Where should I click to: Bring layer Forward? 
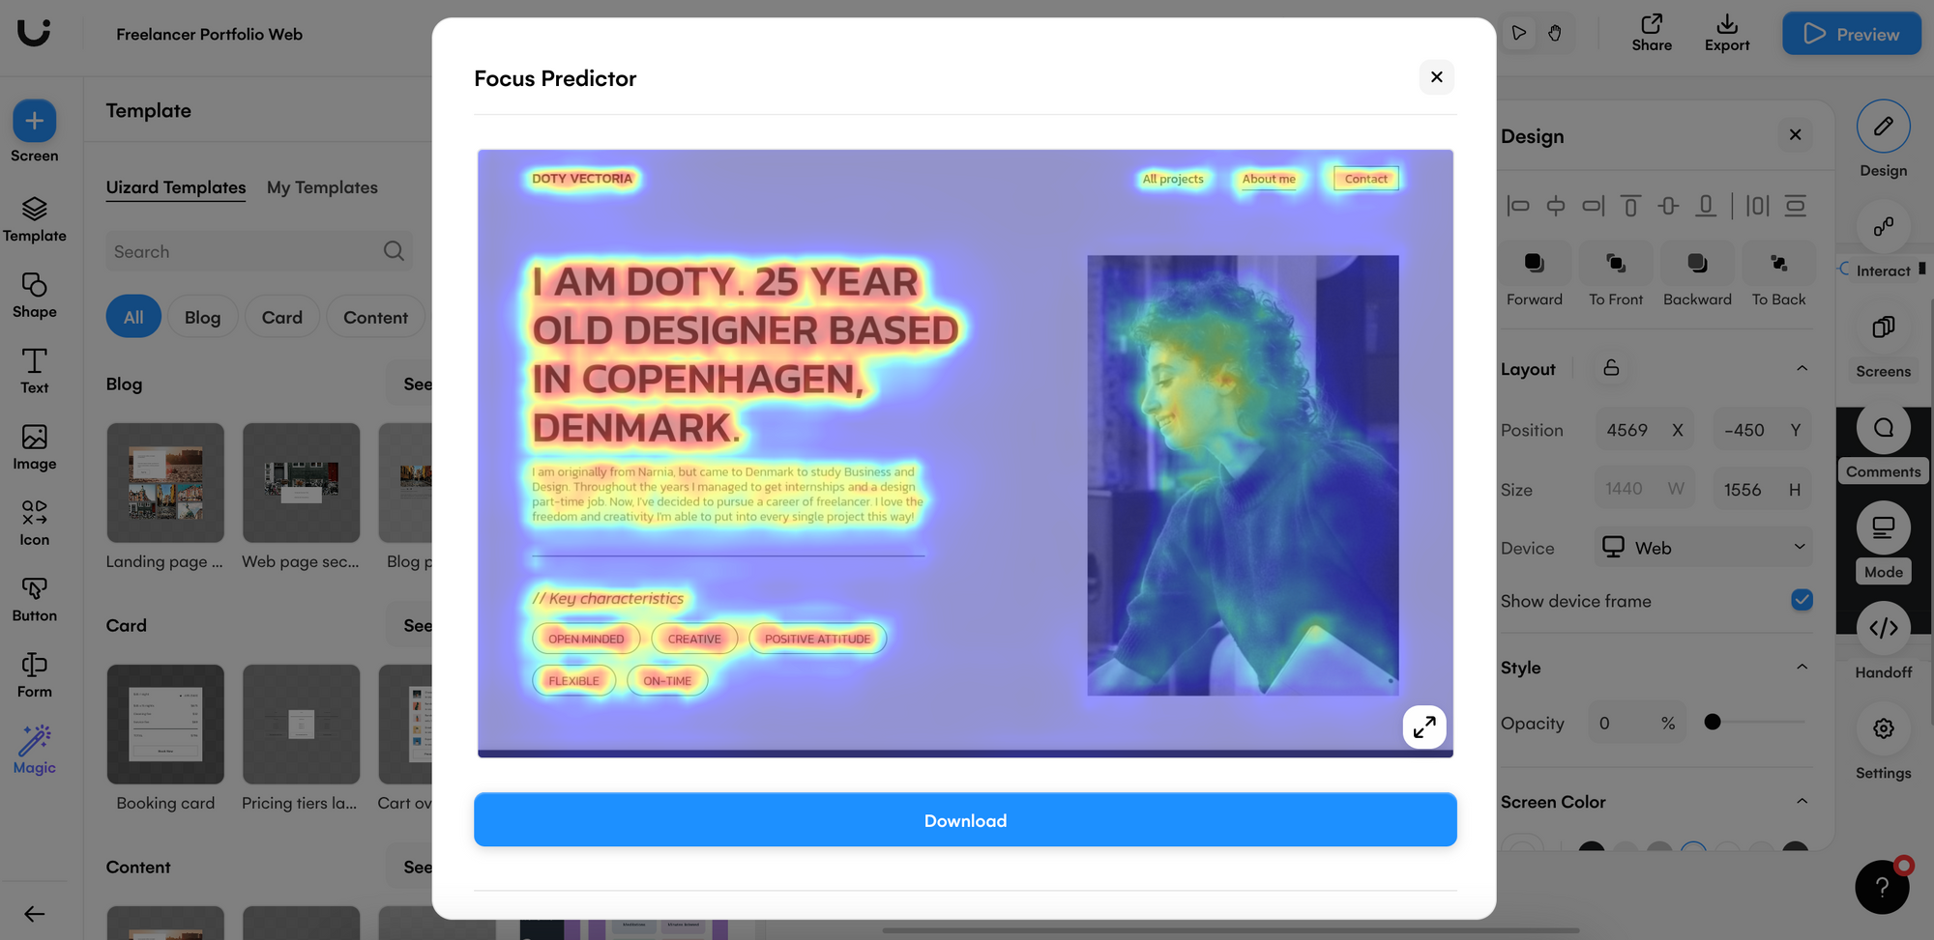click(x=1535, y=275)
